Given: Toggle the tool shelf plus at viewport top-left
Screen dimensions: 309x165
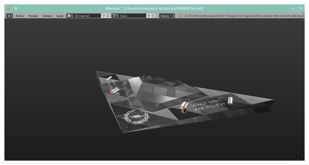Looking at the screenshot, I should coord(6,25).
